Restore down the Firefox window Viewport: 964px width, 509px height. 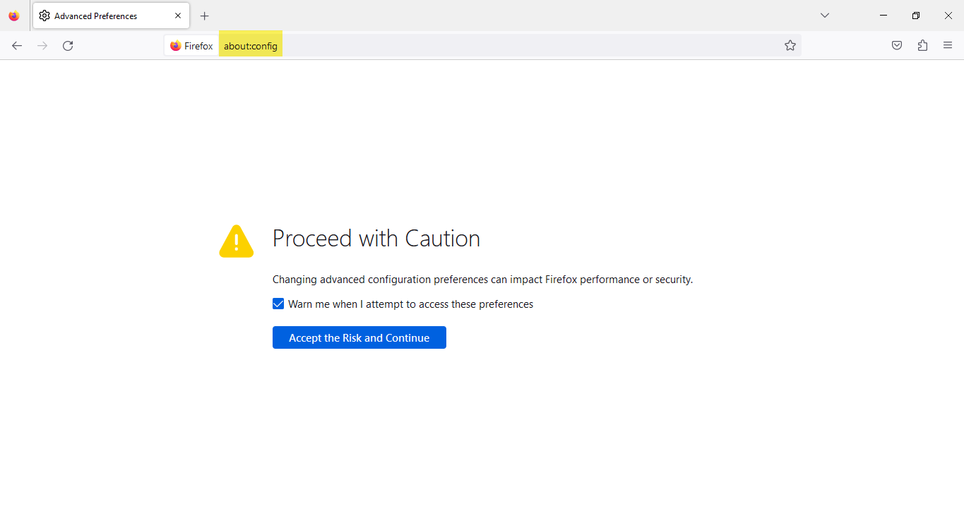(916, 16)
